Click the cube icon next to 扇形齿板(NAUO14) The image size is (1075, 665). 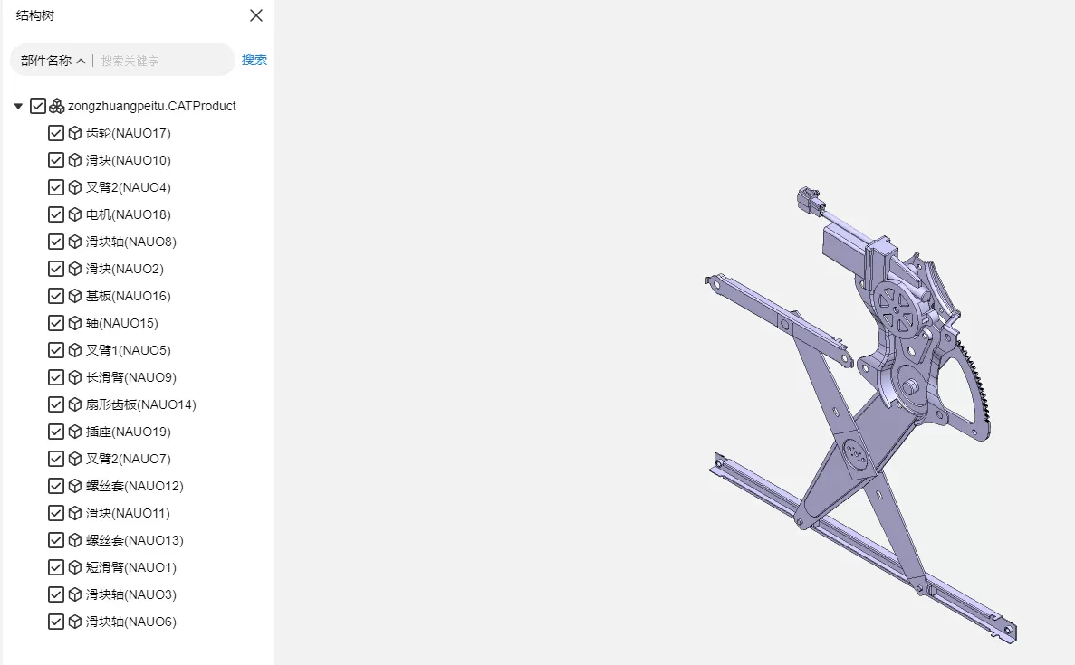coord(75,404)
